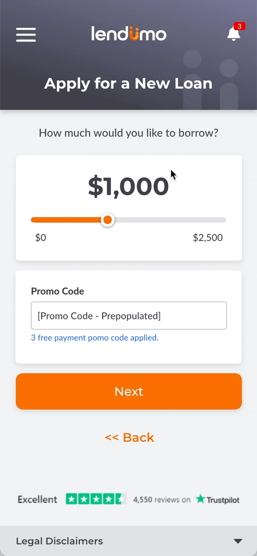Screen dimensions: 257x556
Task: Click the 4,550 reviews text
Action: [162, 499]
